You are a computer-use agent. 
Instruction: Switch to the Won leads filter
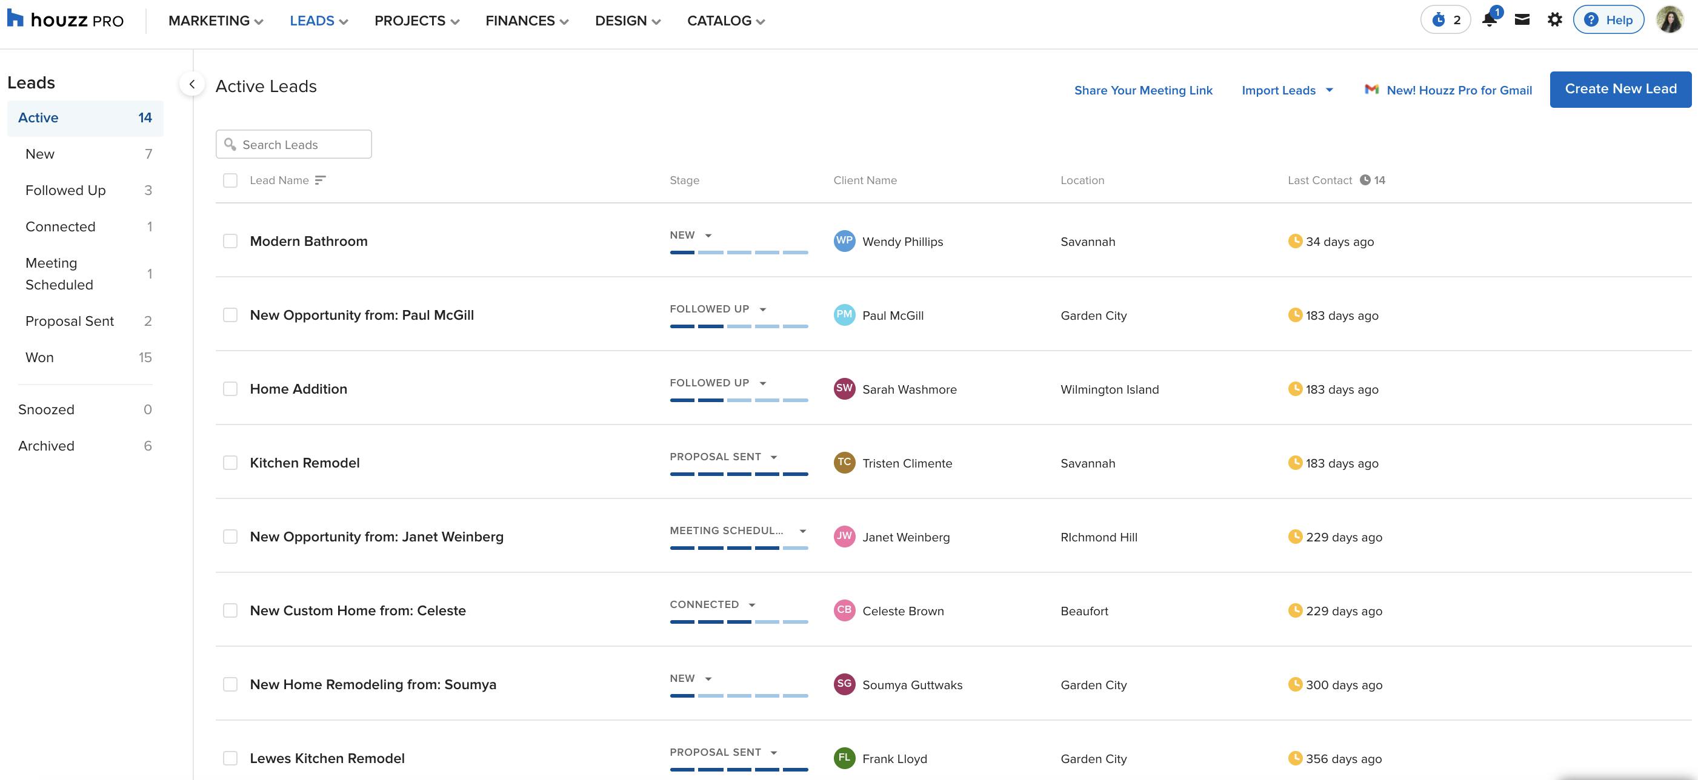pos(39,357)
